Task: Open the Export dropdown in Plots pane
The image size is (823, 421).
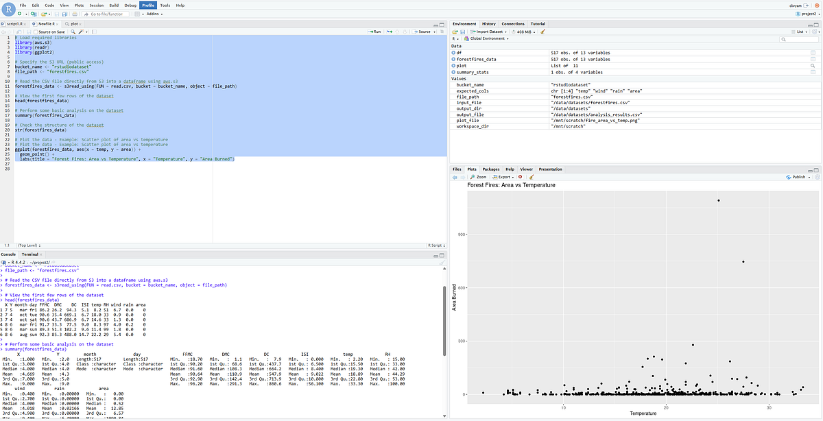Action: click(503, 177)
